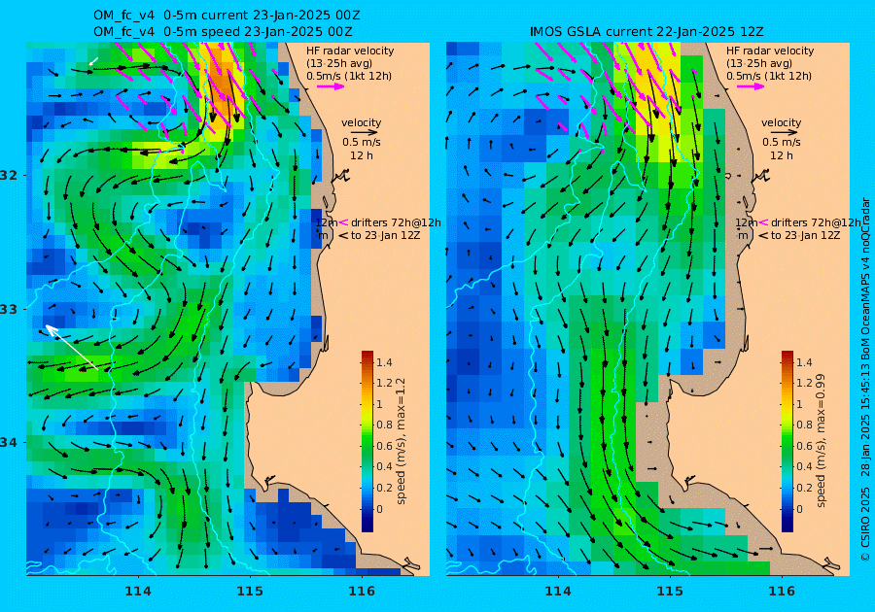
Task: Click the 1 tick on the right colorbar
Action: [x=799, y=404]
